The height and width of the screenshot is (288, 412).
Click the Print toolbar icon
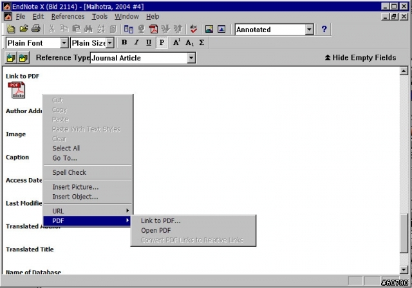point(36,29)
